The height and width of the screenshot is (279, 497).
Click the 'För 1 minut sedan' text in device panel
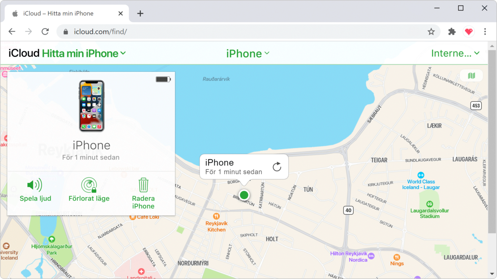tap(91, 157)
